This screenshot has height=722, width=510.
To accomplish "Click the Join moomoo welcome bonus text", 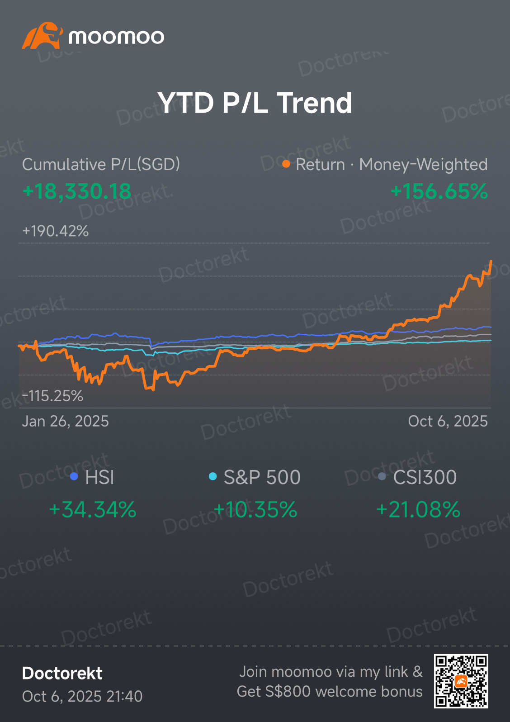I will pos(330,681).
